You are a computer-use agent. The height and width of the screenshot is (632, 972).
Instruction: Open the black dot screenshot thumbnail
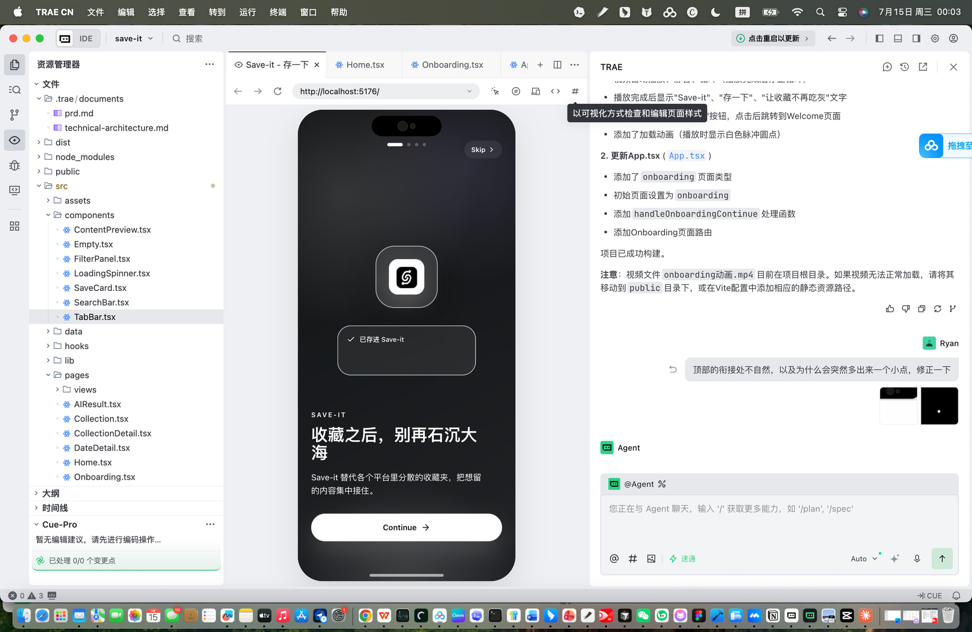(939, 406)
